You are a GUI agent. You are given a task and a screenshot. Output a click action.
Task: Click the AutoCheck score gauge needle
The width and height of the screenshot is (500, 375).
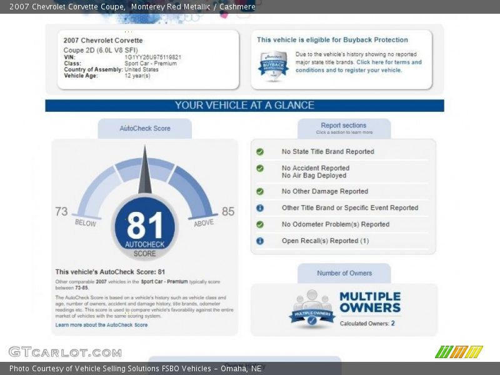tap(145, 172)
